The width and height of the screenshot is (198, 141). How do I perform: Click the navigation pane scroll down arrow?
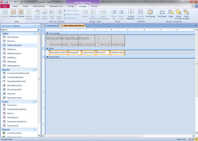[x=39, y=136]
